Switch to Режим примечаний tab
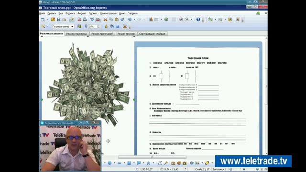 pos(102,34)
